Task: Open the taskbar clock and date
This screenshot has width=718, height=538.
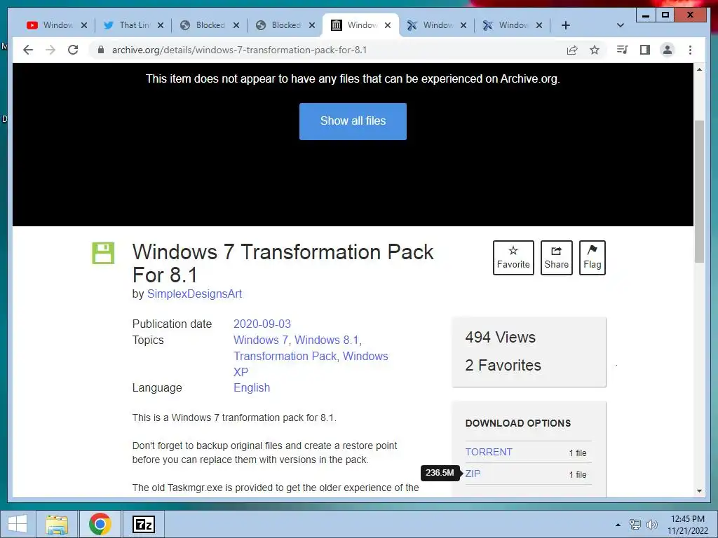Action: (x=688, y=525)
